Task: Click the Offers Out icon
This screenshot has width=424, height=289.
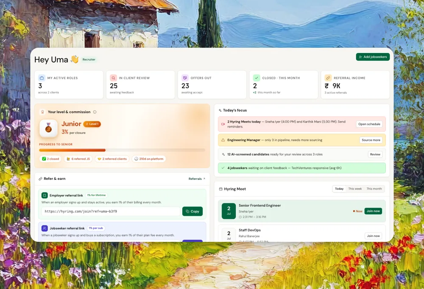Action: (185, 78)
